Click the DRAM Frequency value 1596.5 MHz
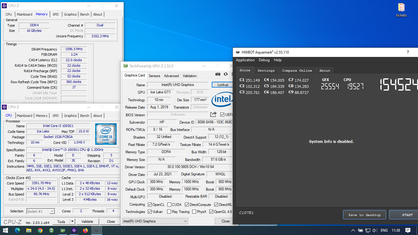This screenshot has width=418, height=235. pyautogui.click(x=74, y=49)
